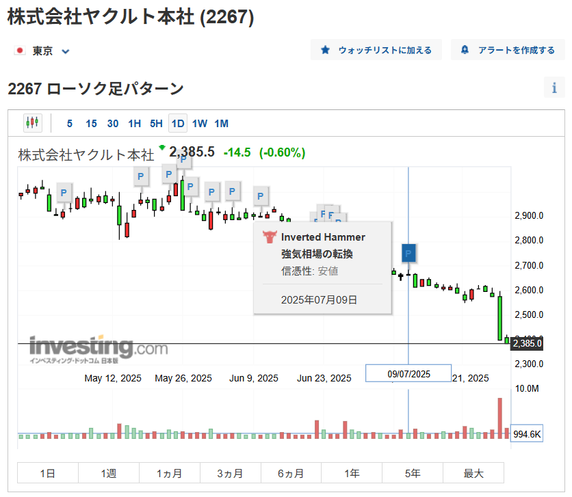Add stock via ウォッチリストに加える button
Screen dimensions: 572x497
376,50
